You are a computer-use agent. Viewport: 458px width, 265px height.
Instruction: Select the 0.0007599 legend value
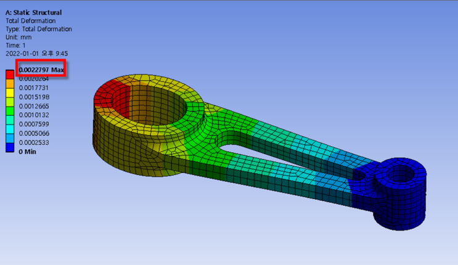(34, 124)
